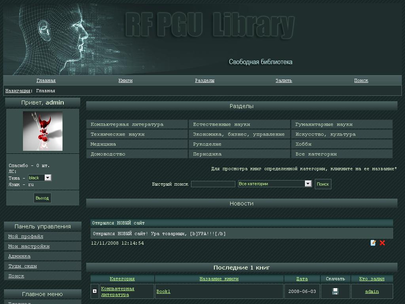Expand the Book1 row plus icon
Image resolution: width=405 pixels, height=304 pixels.
[x=95, y=291]
